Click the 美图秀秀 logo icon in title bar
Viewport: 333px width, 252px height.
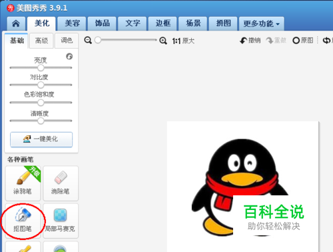tap(10, 8)
